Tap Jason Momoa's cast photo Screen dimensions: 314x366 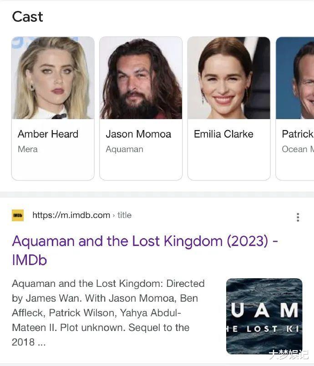pyautogui.click(x=141, y=78)
